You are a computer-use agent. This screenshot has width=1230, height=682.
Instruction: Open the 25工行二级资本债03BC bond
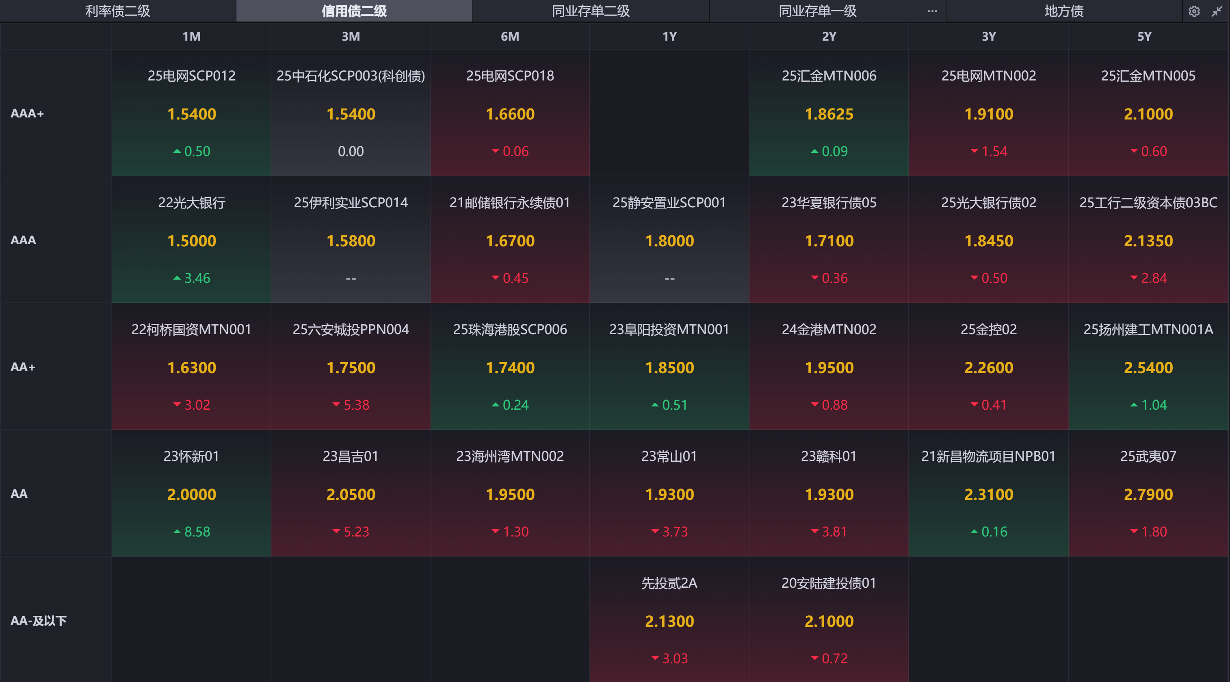pos(1148,240)
